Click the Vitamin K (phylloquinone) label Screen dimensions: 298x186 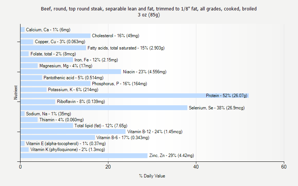click(x=67, y=150)
